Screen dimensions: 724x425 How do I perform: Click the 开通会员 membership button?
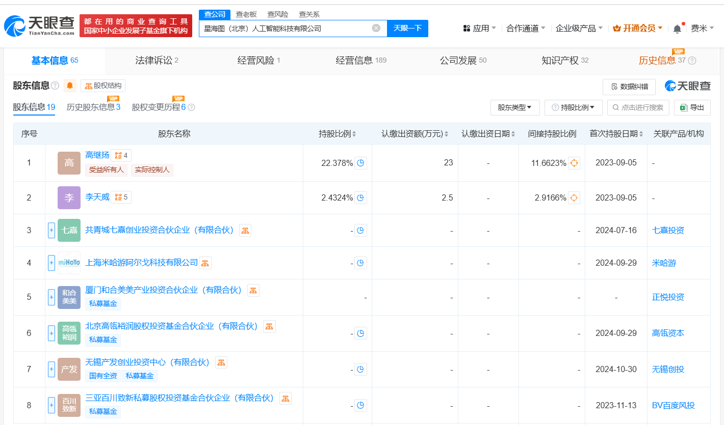(638, 29)
